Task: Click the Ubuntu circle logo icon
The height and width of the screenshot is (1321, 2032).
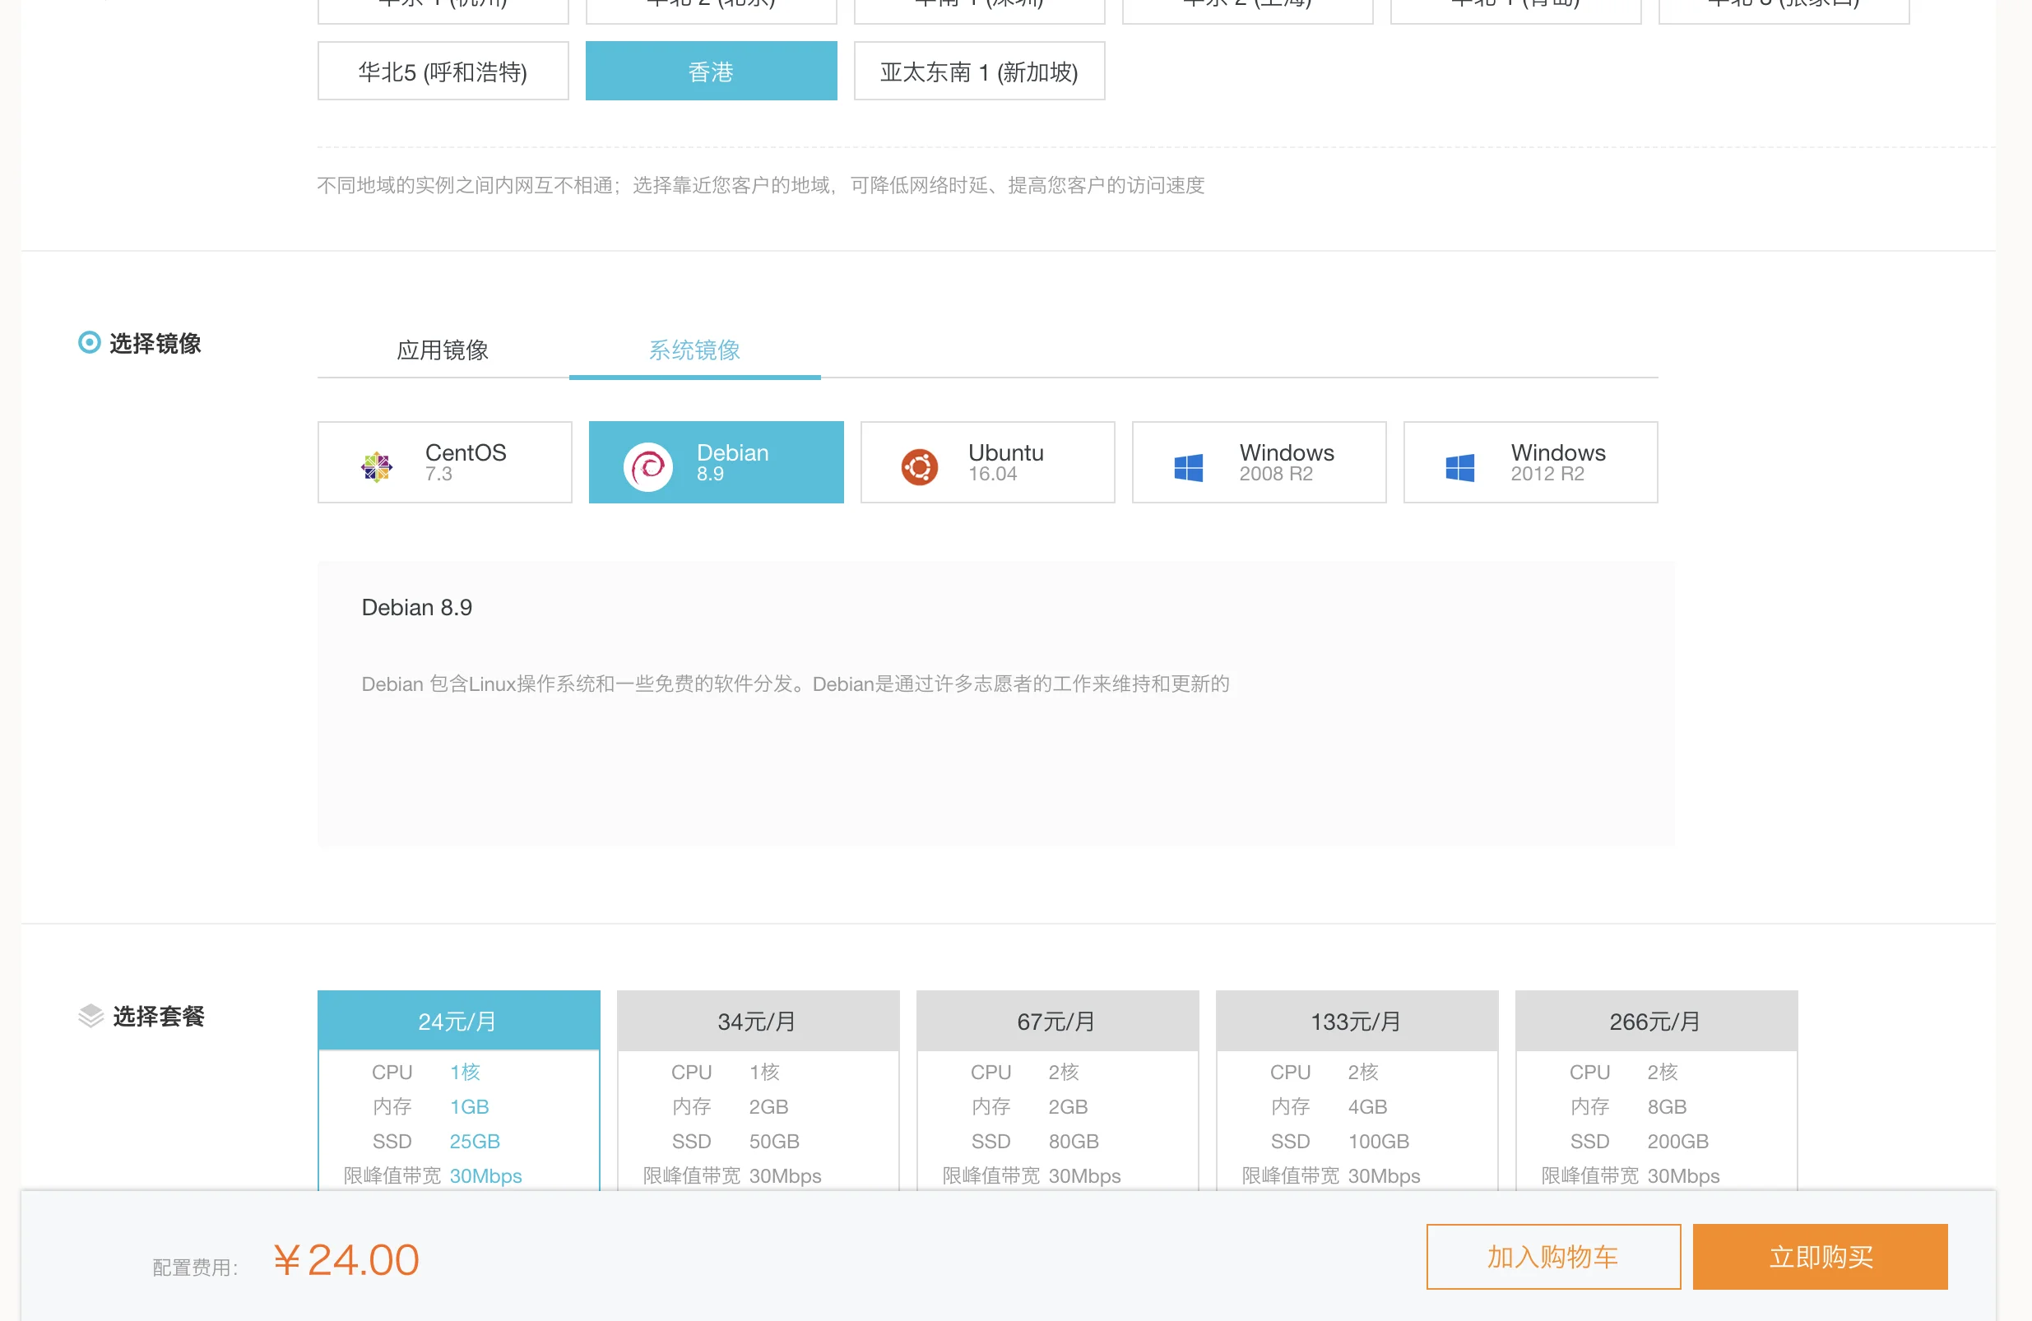Action: click(x=920, y=467)
